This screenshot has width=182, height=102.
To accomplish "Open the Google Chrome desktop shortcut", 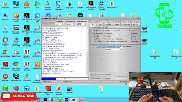I will coord(5,53).
